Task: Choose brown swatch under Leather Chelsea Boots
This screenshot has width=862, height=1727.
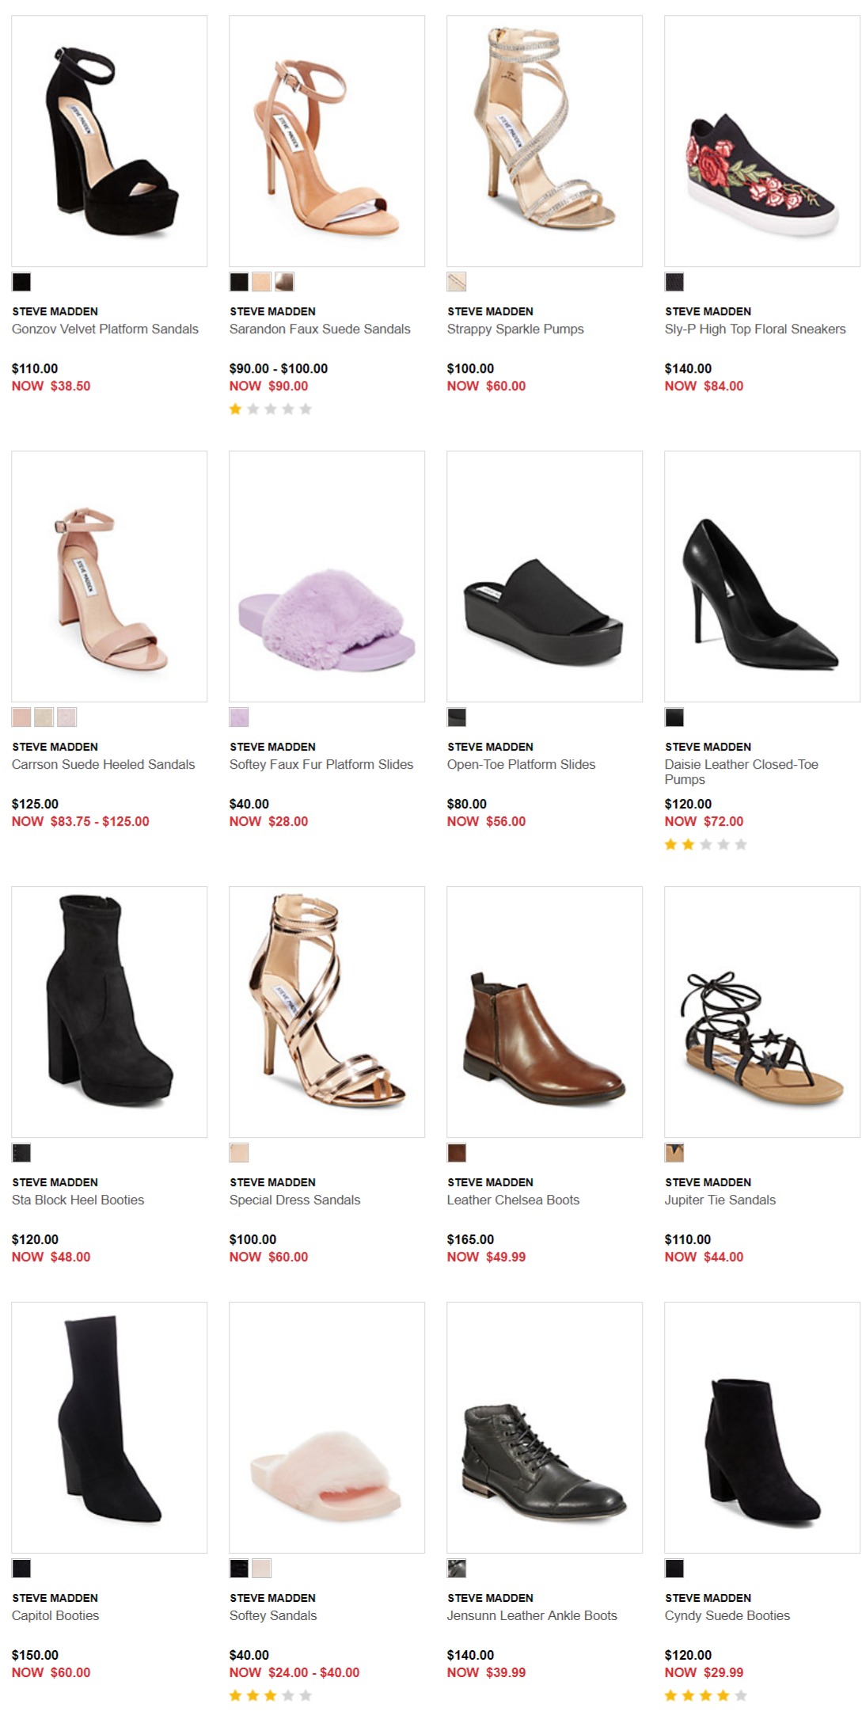Action: click(x=457, y=1153)
